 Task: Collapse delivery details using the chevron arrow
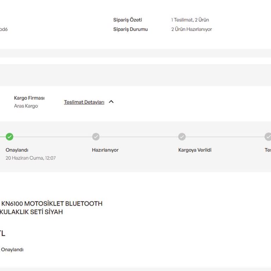[111, 102]
